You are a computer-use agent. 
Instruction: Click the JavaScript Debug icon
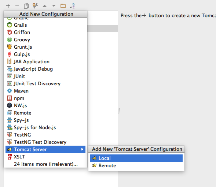10,69
